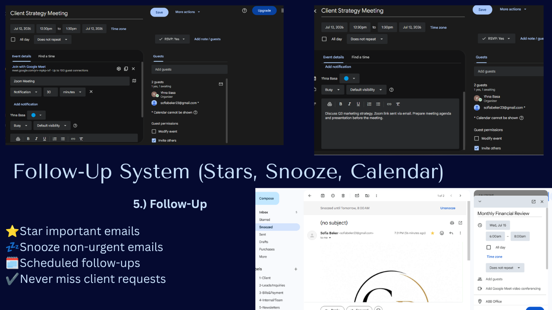Select Event details tab in right calendar window
The height and width of the screenshot is (310, 552).
[334, 57]
